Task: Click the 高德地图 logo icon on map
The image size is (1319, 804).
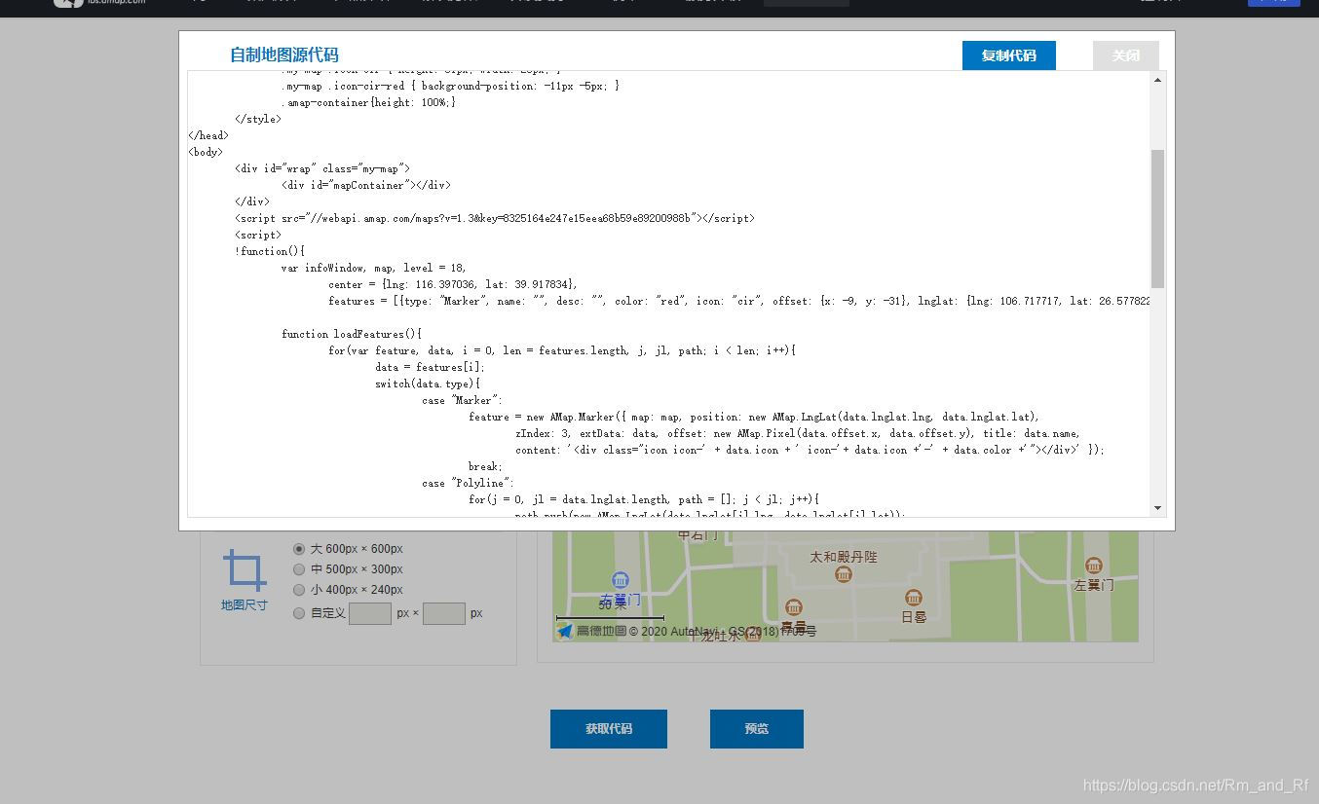Action: 564,631
